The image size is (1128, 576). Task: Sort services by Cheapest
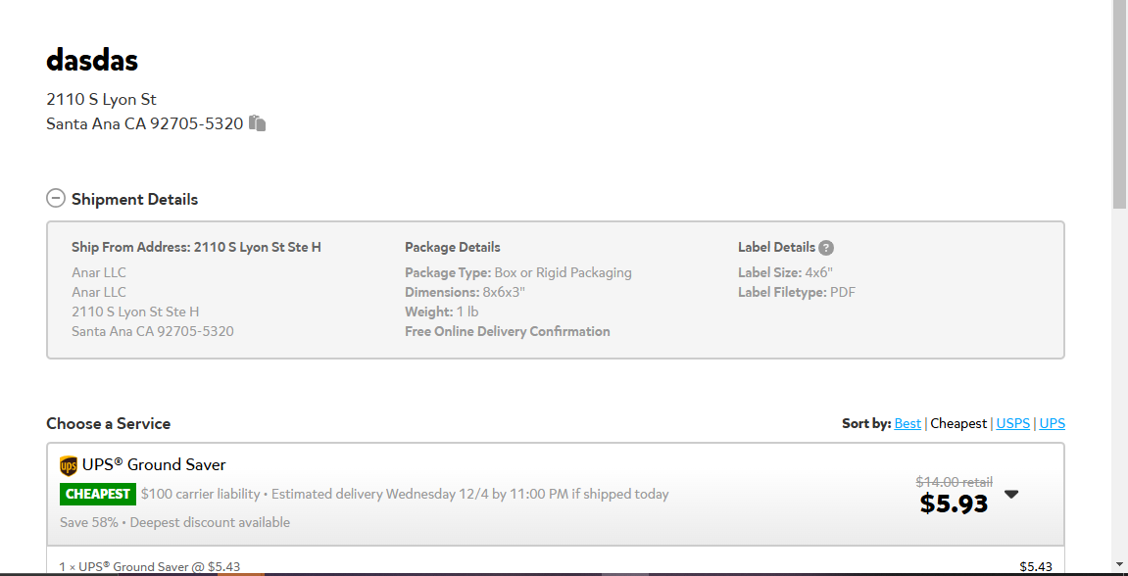[958, 423]
